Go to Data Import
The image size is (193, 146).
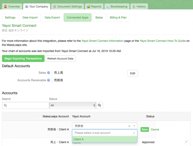pos(30,18)
